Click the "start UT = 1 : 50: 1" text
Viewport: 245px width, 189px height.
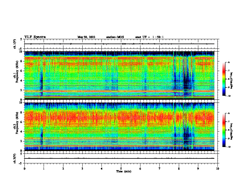click(149, 37)
